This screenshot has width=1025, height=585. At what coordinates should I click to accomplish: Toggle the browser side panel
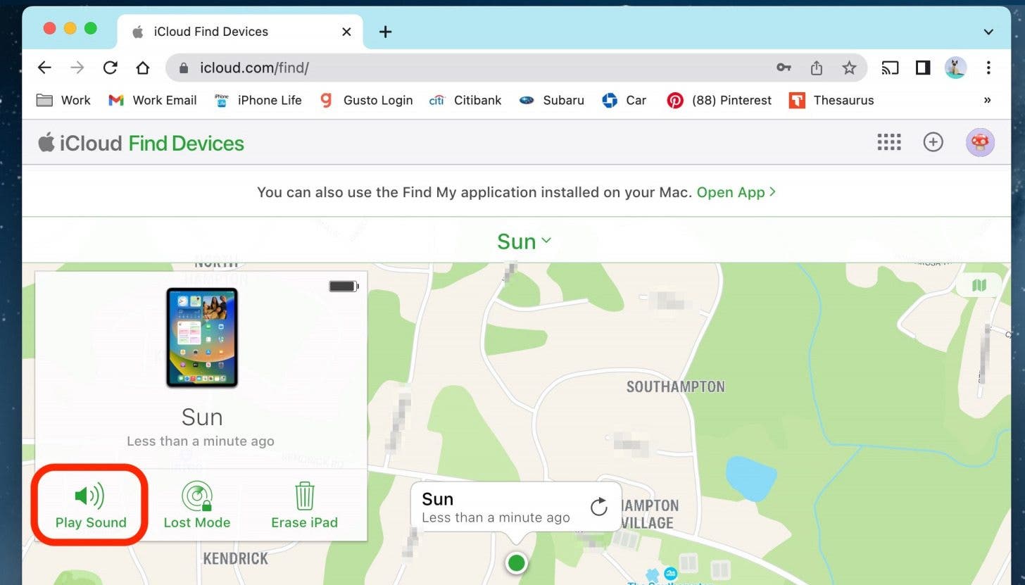[923, 68]
